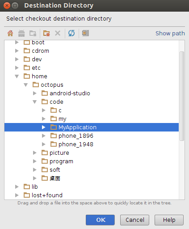Expand the cdrom folder arrow

point(17,51)
